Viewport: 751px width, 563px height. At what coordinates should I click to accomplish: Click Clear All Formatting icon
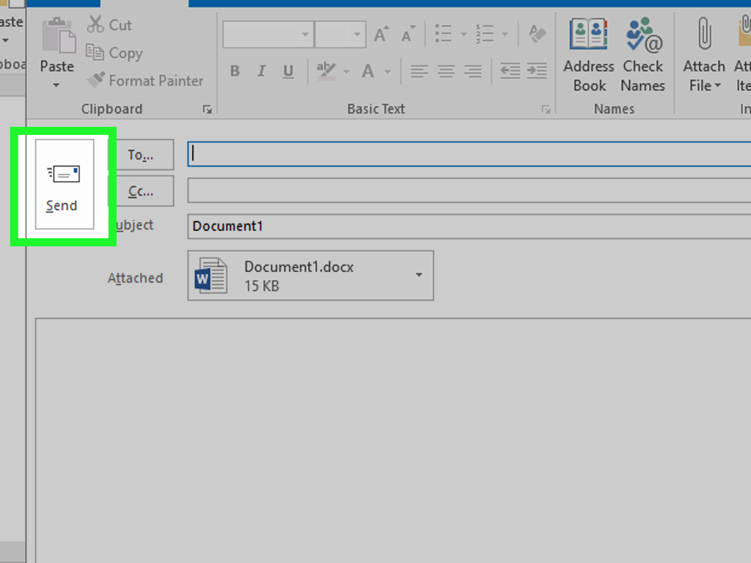coord(538,34)
